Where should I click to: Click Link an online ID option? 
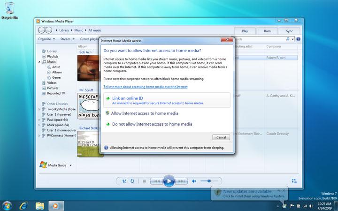click(167, 100)
